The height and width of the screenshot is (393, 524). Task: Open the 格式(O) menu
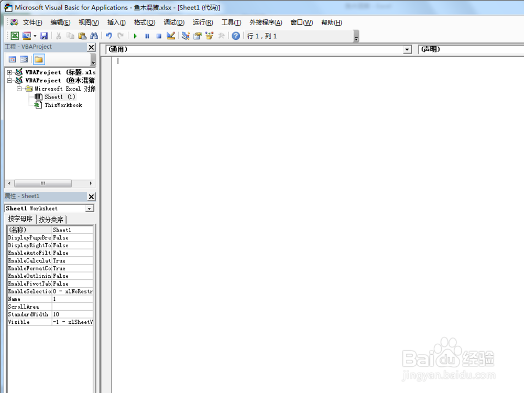145,23
